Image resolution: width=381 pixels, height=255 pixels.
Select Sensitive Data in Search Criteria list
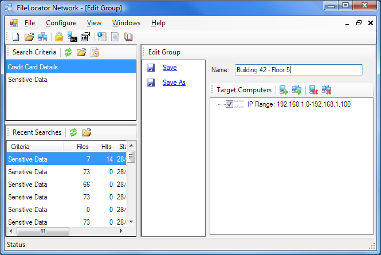click(x=71, y=80)
